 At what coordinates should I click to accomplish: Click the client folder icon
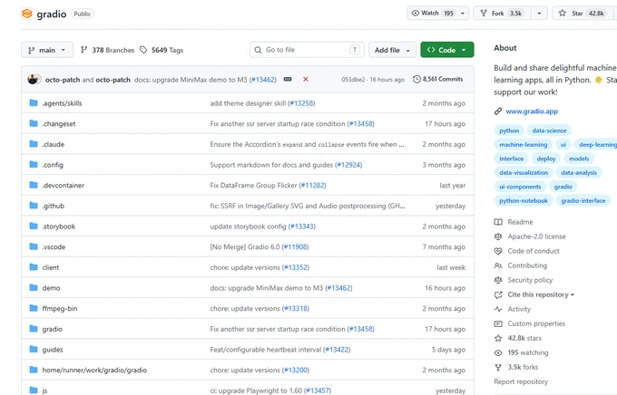coord(34,267)
